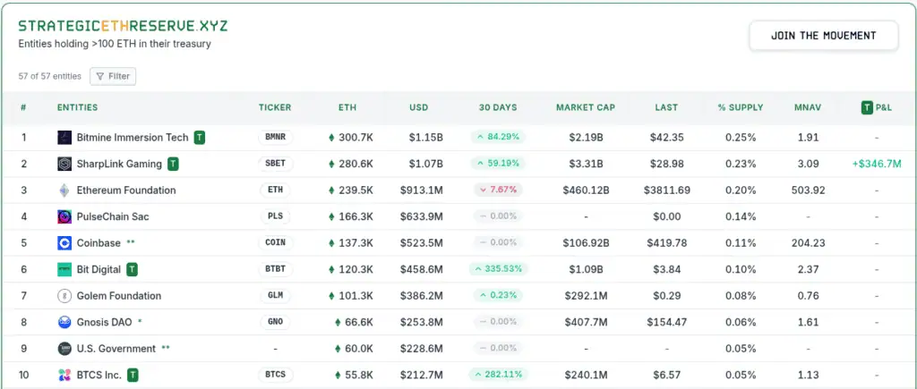Sort by the TICKER column header

[x=275, y=107]
